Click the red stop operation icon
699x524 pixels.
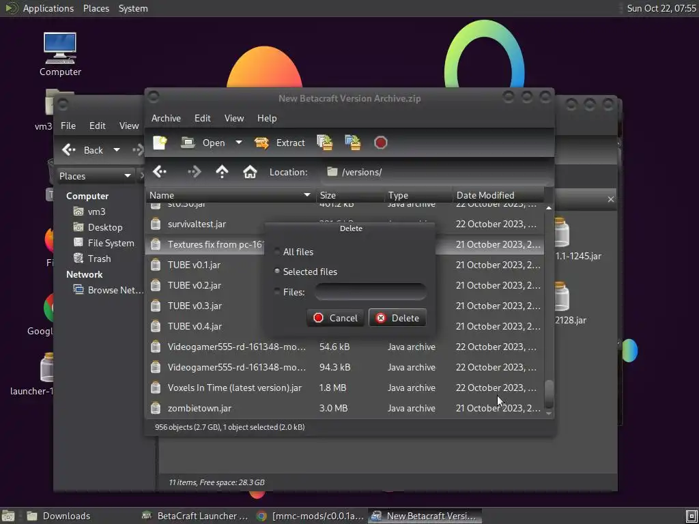pyautogui.click(x=380, y=143)
